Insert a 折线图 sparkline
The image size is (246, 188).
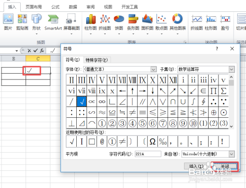pos(197,22)
